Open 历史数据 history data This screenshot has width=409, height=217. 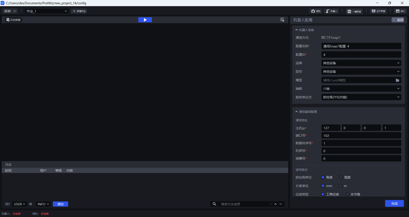click(x=13, y=20)
